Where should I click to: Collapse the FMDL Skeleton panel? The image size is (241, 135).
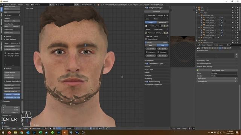(x=10, y=39)
